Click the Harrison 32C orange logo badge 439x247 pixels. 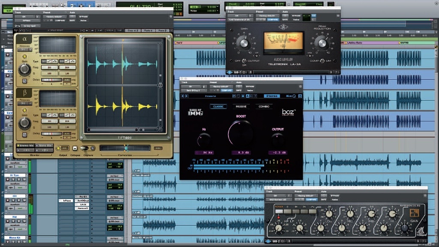[x=414, y=213]
